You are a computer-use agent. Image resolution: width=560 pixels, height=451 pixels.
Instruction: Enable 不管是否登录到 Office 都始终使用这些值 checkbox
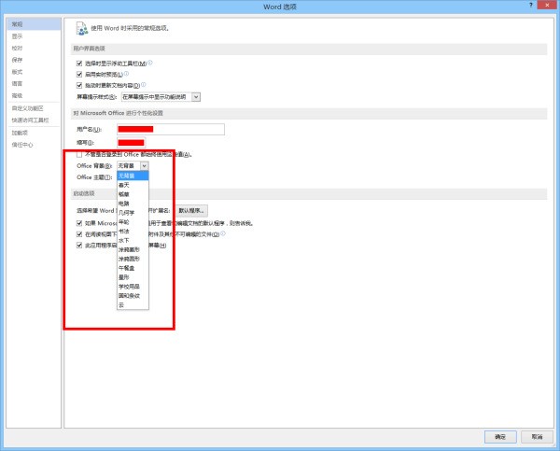[79, 154]
